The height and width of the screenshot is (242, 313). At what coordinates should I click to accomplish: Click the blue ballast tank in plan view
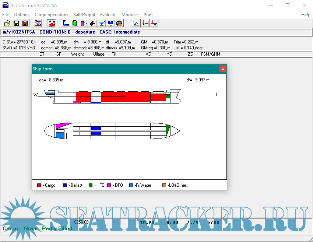pos(96,129)
